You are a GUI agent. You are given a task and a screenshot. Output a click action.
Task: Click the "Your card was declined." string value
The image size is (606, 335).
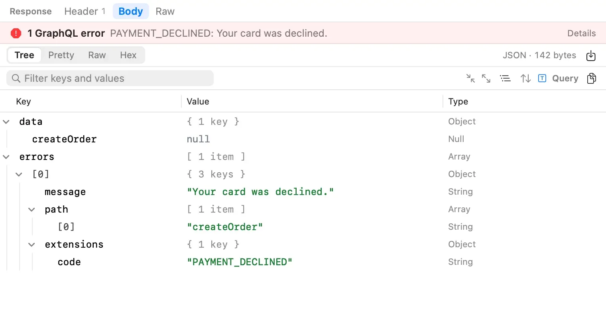click(260, 192)
